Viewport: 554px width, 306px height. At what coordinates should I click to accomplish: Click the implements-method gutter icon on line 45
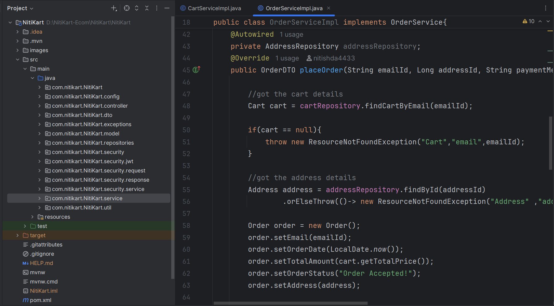click(196, 70)
